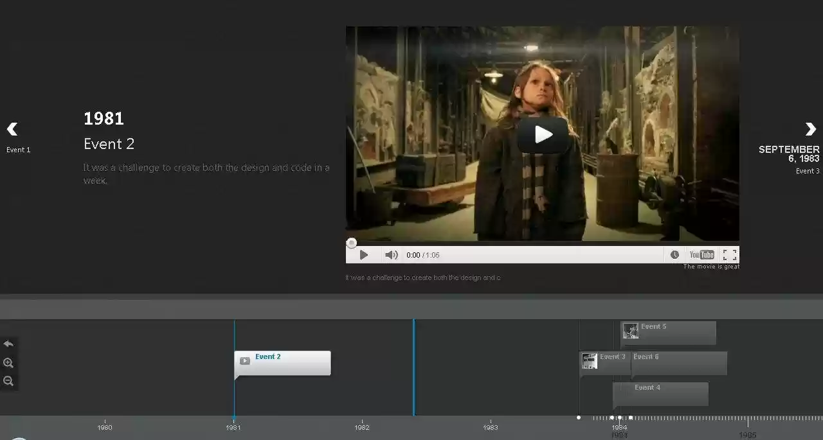Click the caption text below the video
Viewport: 823px width, 440px height.
tap(423, 277)
